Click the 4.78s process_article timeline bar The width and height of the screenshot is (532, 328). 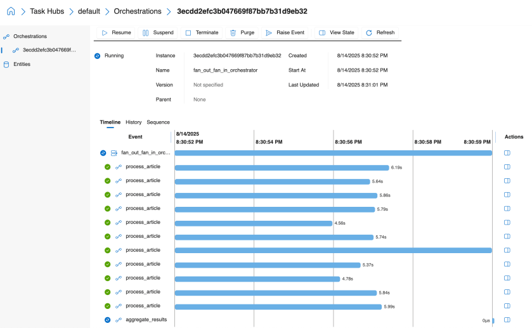click(x=257, y=279)
